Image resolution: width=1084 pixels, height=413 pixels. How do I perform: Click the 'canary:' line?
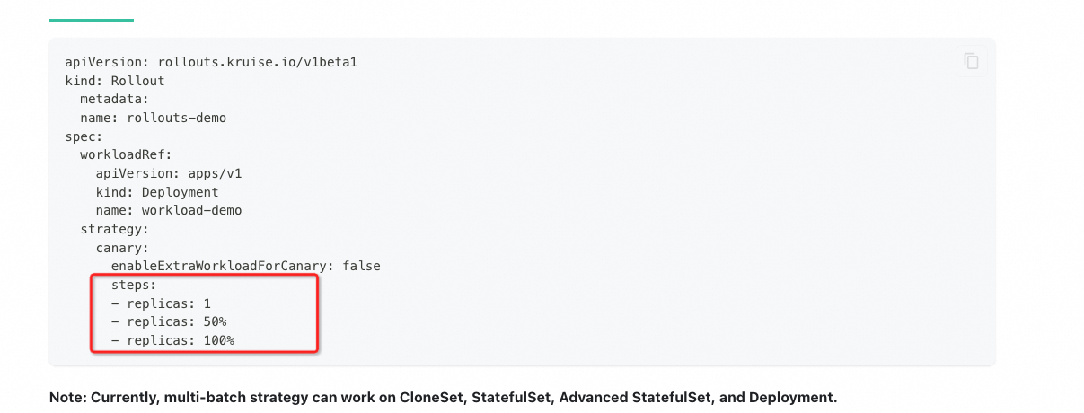[x=122, y=248]
